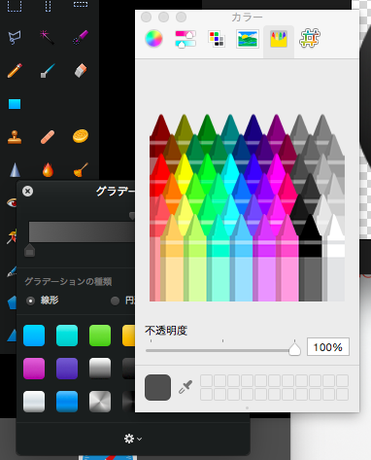
Task: Select the column marquee tool
Action: [48, 6]
